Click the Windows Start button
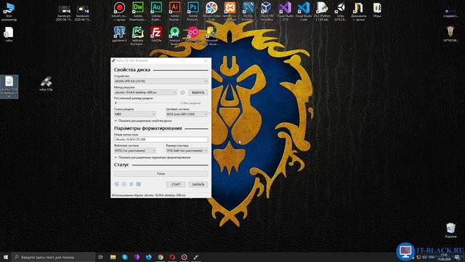This screenshot has width=465, height=262. [x=6, y=257]
